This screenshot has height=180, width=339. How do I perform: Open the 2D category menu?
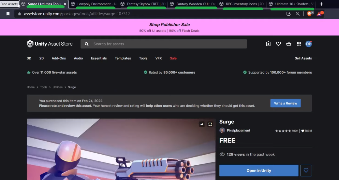click(41, 58)
